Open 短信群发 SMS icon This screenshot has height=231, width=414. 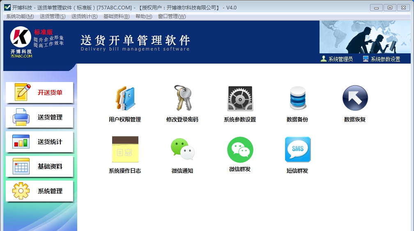[297, 149]
